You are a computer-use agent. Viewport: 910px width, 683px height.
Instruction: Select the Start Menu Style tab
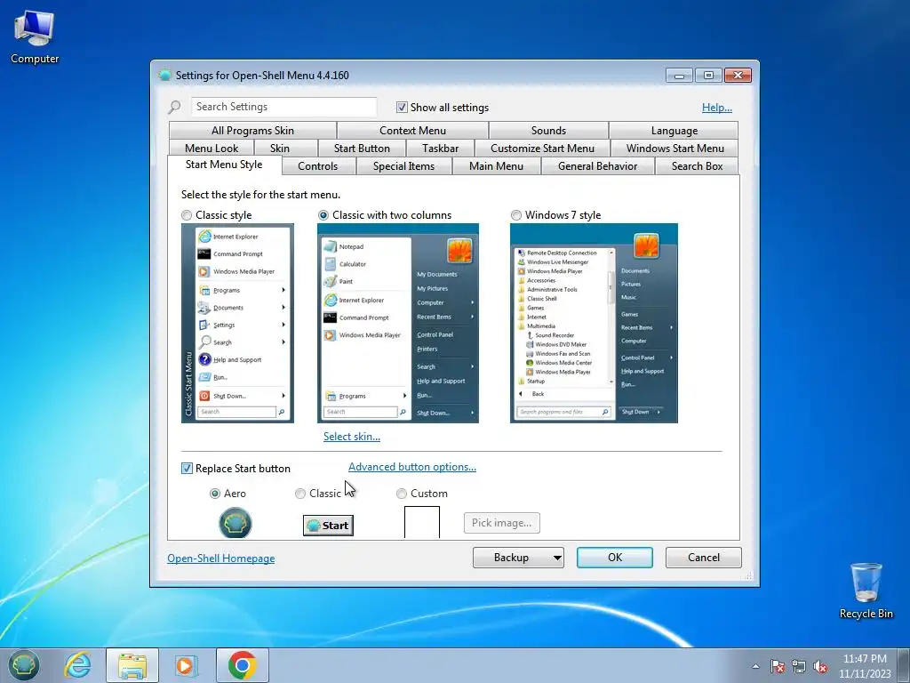[x=224, y=165]
